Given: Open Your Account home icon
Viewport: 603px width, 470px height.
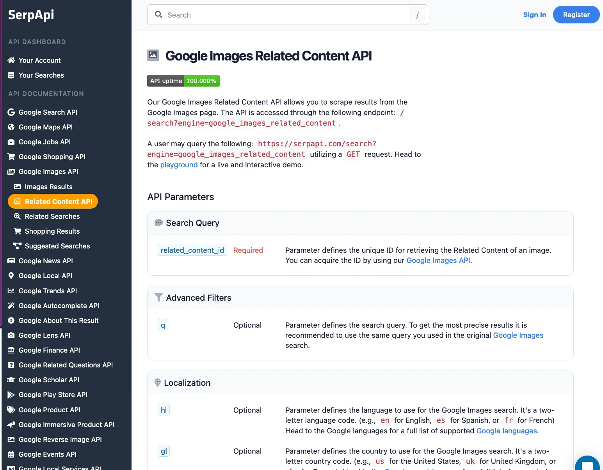Looking at the screenshot, I should point(11,60).
